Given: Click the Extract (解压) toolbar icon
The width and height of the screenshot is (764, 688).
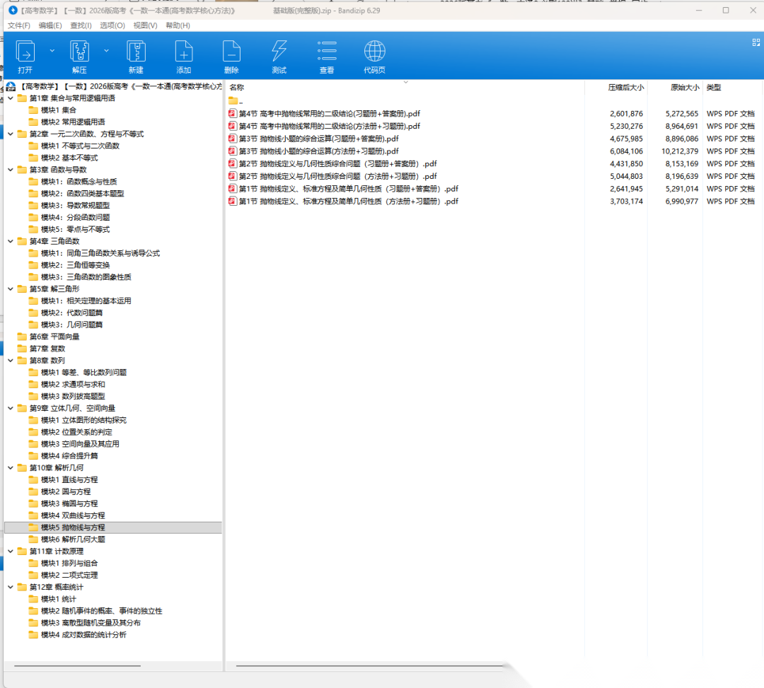Looking at the screenshot, I should click(79, 52).
